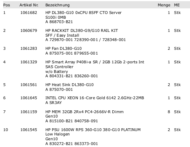
Task: Click the Artikel Nr. column header
Action: point(29,5)
